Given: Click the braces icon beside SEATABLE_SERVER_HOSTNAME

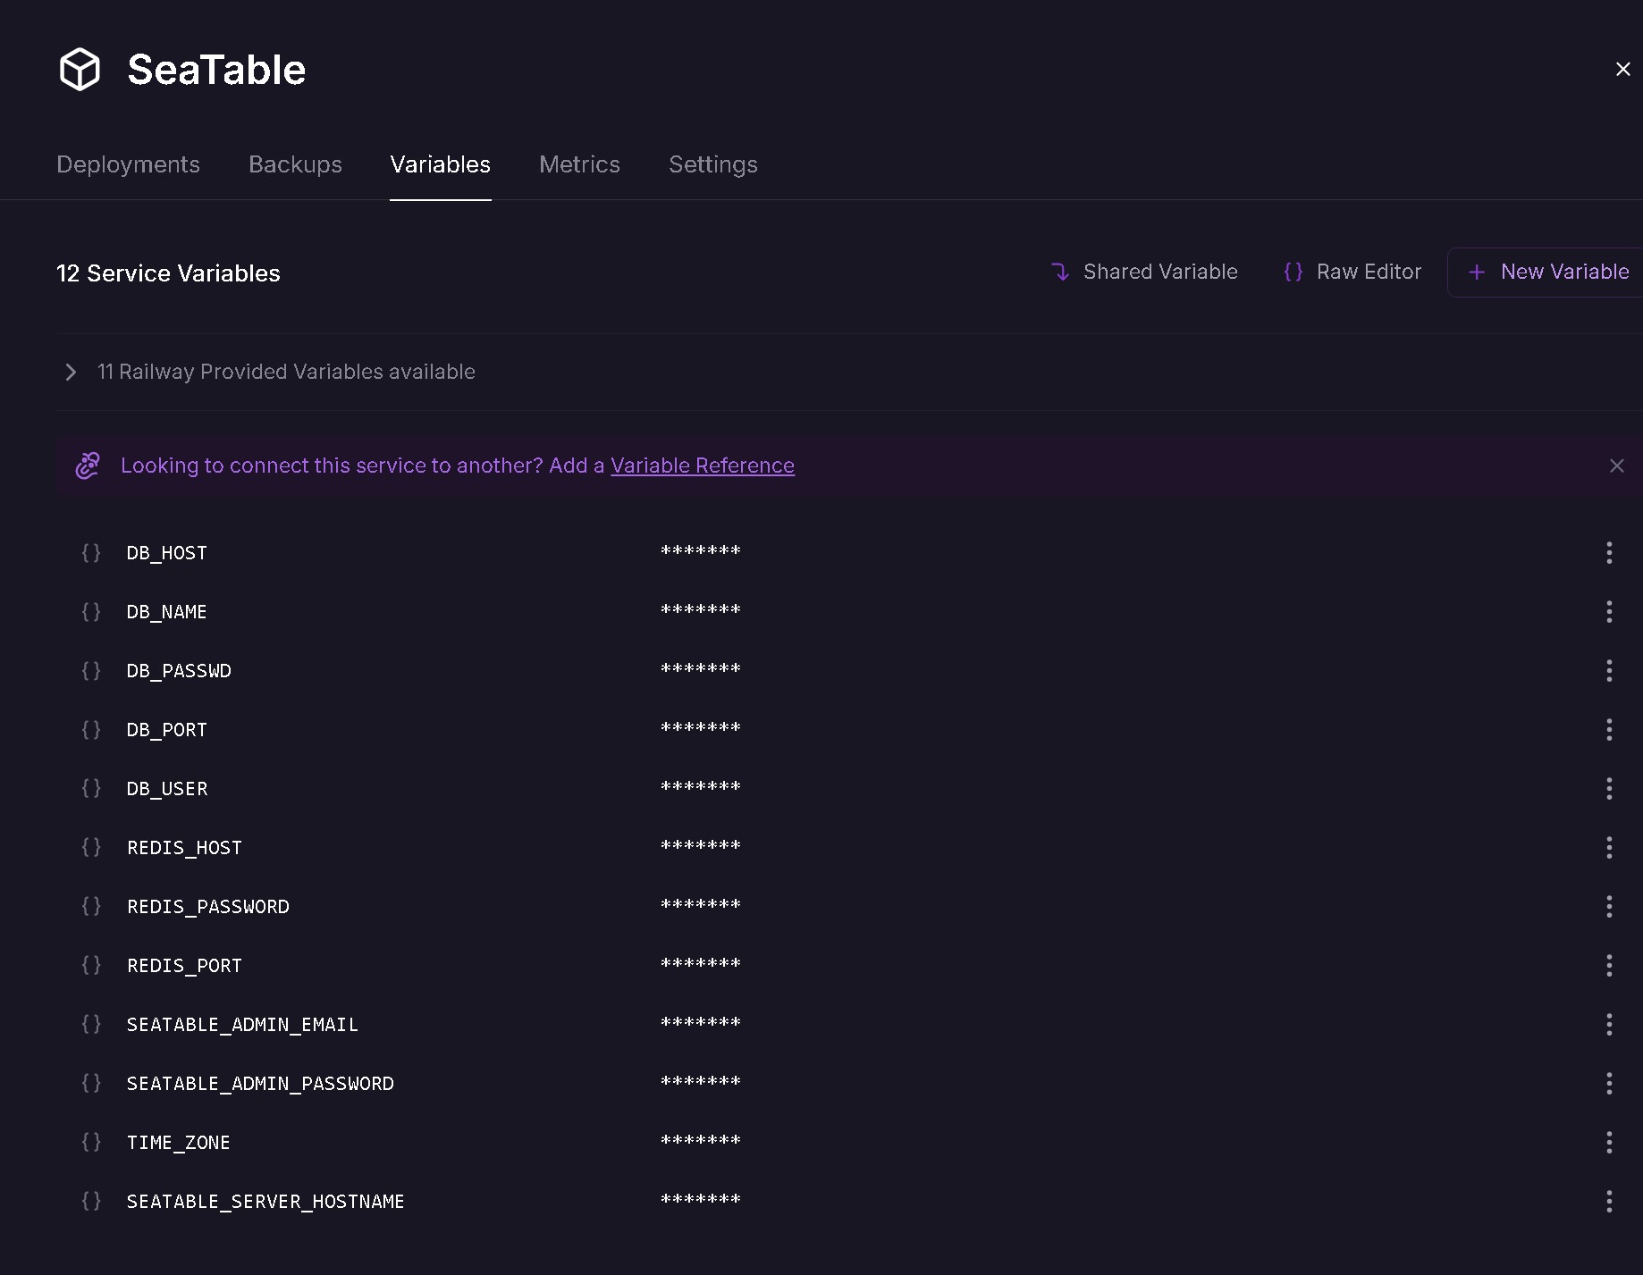Looking at the screenshot, I should (91, 1201).
